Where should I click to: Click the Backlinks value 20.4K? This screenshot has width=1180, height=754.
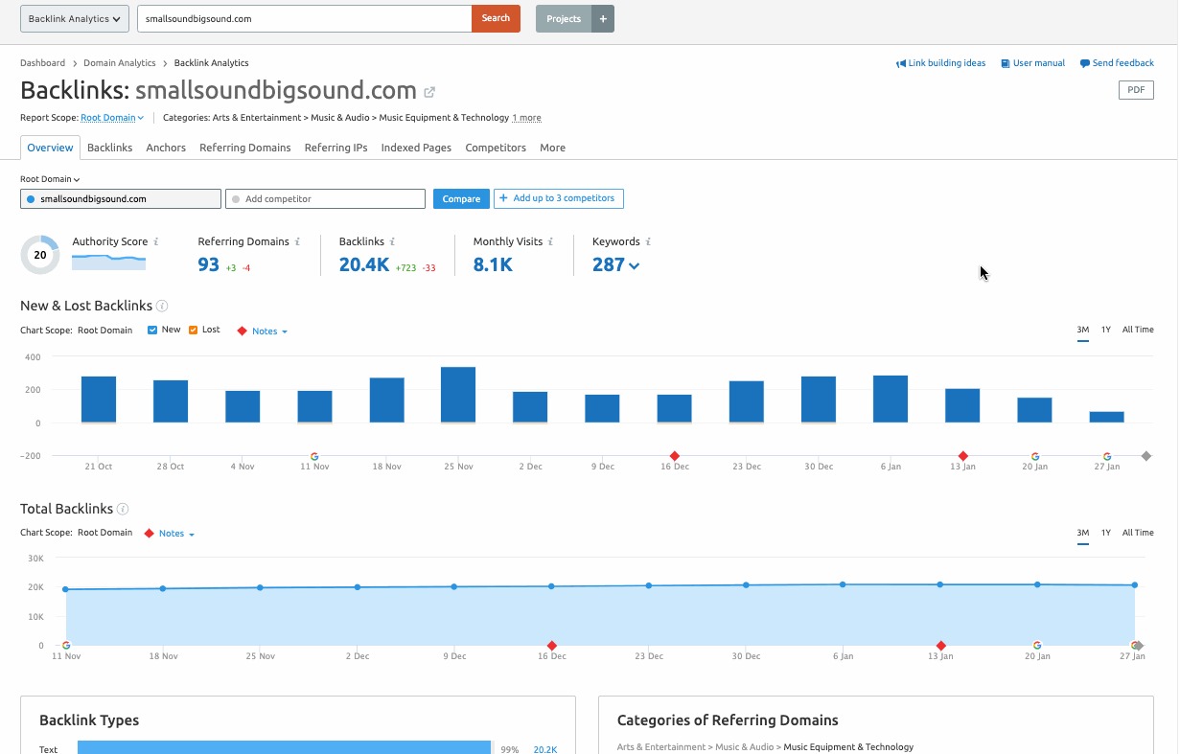pos(364,265)
